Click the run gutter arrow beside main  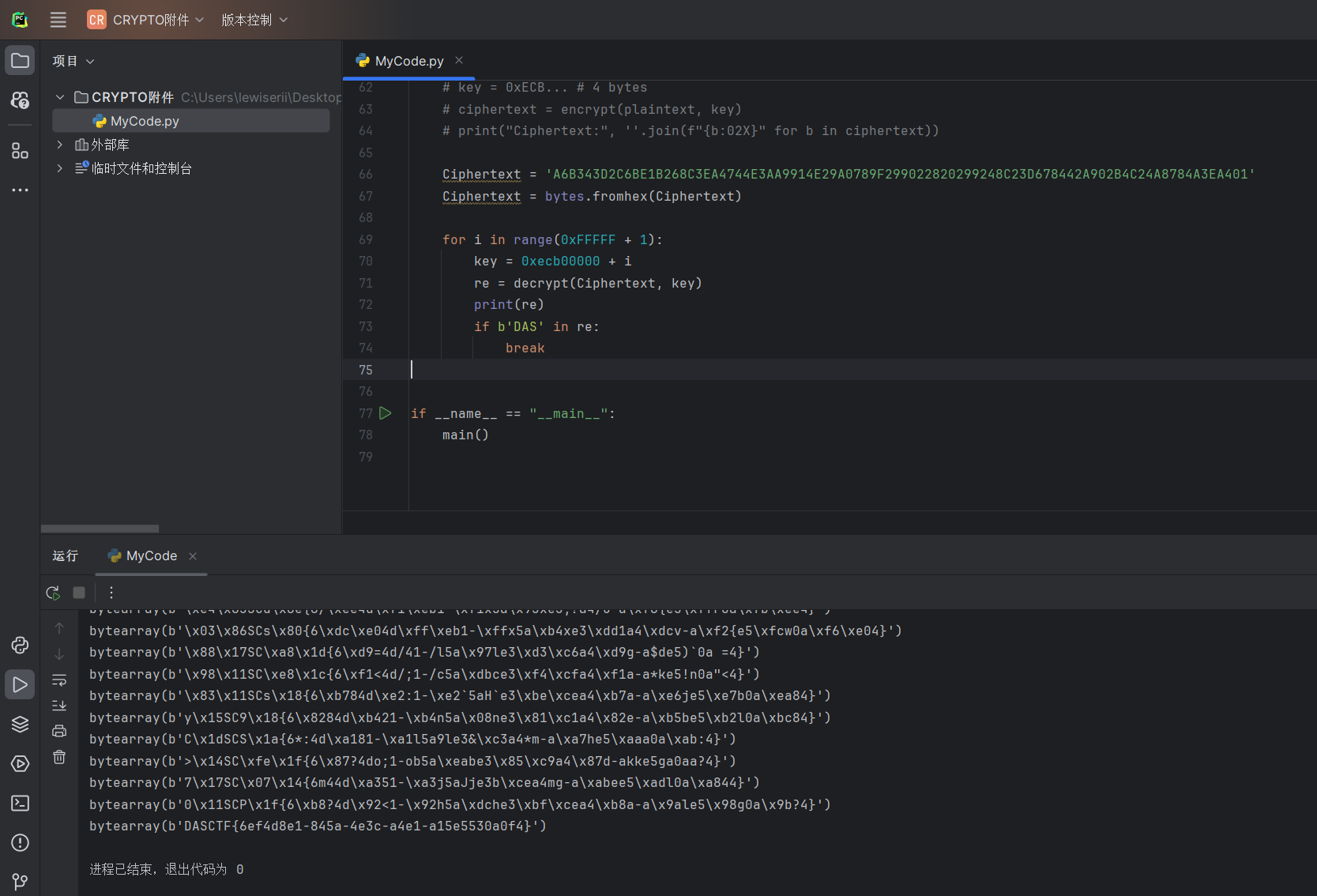[386, 413]
